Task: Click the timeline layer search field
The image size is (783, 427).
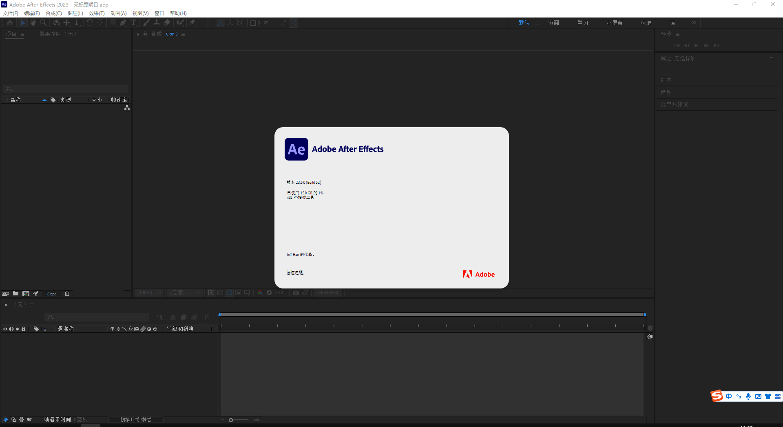Action: [97, 317]
